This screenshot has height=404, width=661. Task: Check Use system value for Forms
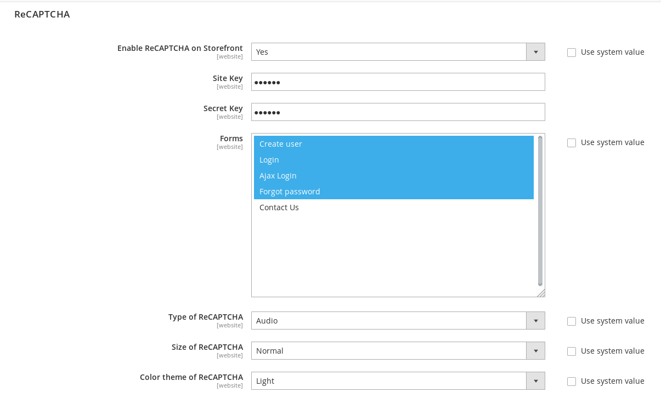click(x=572, y=143)
